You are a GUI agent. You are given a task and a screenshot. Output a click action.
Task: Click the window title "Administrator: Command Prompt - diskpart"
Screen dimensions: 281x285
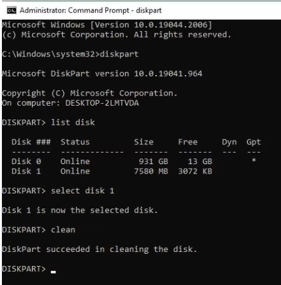coord(90,10)
